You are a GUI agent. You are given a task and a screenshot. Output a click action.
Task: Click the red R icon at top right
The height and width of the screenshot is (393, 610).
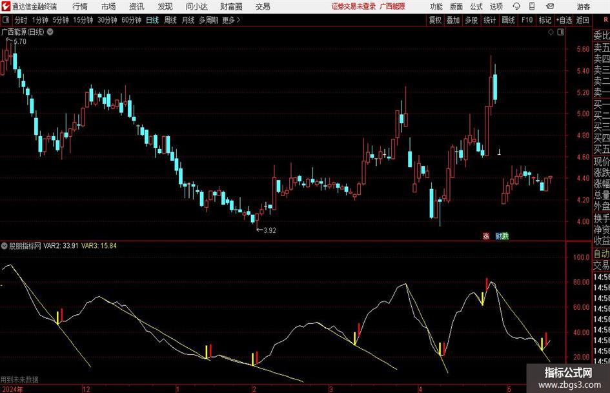(605, 20)
